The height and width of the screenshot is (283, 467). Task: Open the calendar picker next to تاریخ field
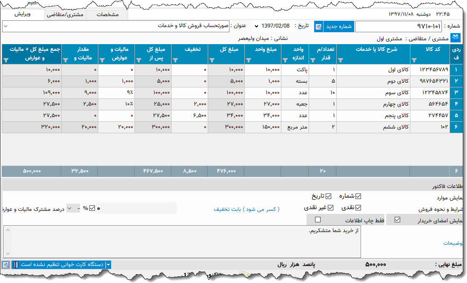[318, 26]
